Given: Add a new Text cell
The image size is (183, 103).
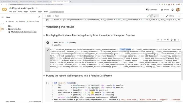Looking at the screenshot, I should [56, 16].
